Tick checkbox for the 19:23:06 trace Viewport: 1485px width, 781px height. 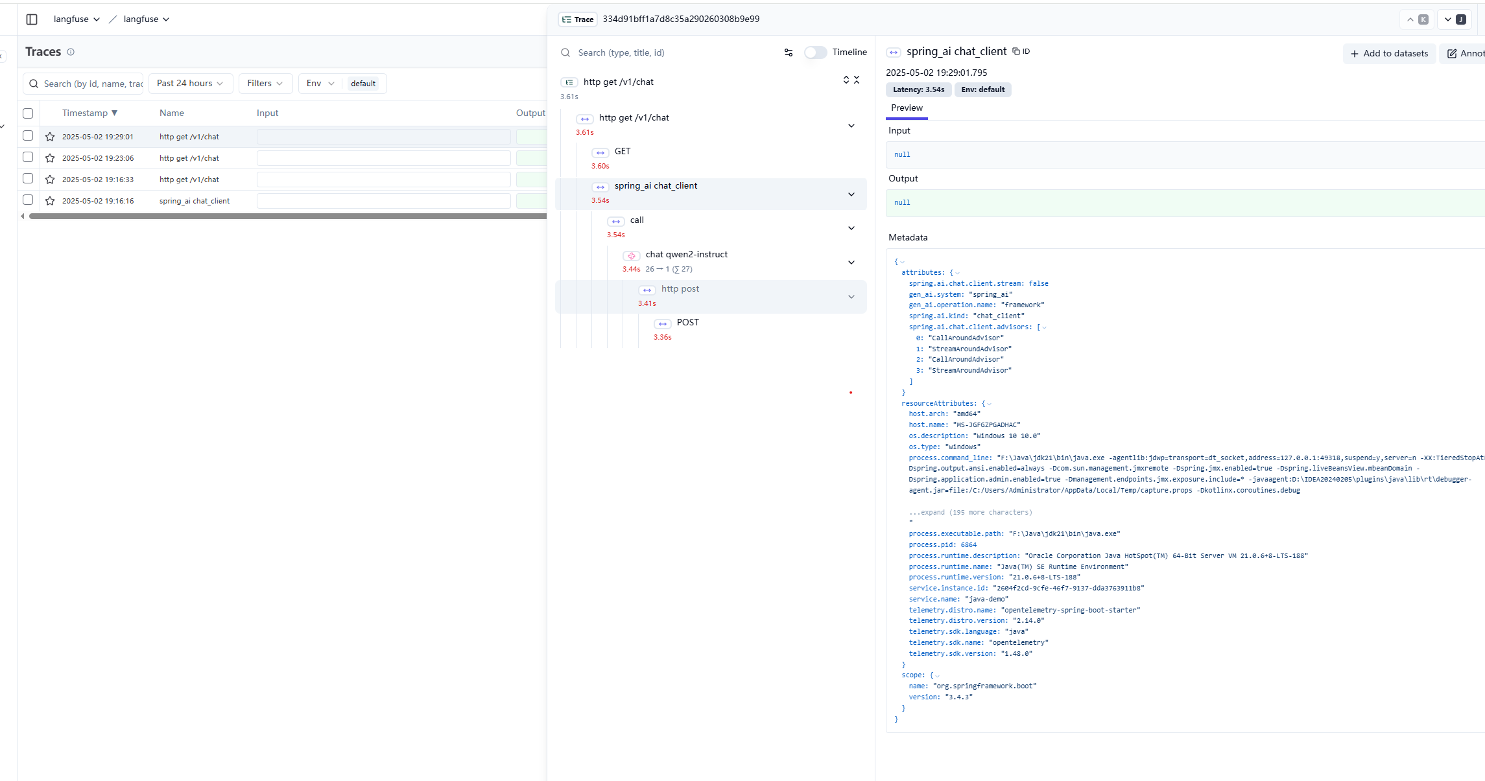pos(28,157)
